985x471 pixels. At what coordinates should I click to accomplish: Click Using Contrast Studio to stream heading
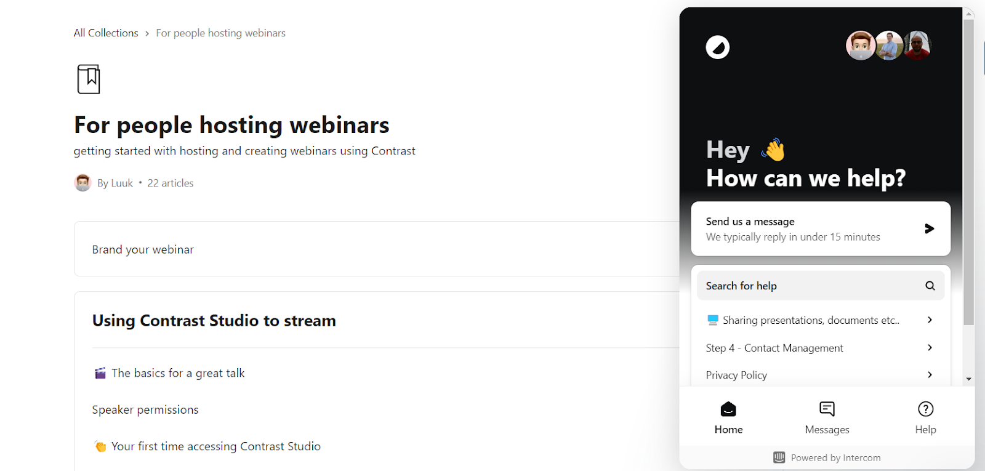click(214, 321)
